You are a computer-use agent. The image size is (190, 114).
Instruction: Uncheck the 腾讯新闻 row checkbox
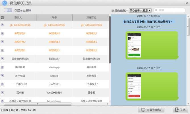pos(2,67)
